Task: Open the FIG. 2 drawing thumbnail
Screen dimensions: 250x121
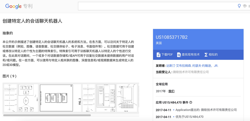Action: pos(60,98)
